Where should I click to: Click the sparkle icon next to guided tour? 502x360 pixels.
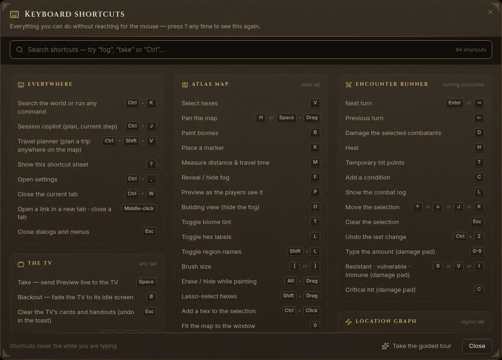385,346
